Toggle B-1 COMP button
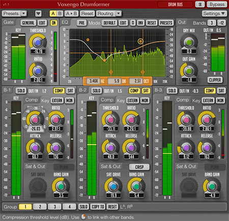Screen dimensions: 229x221 tap(59, 91)
